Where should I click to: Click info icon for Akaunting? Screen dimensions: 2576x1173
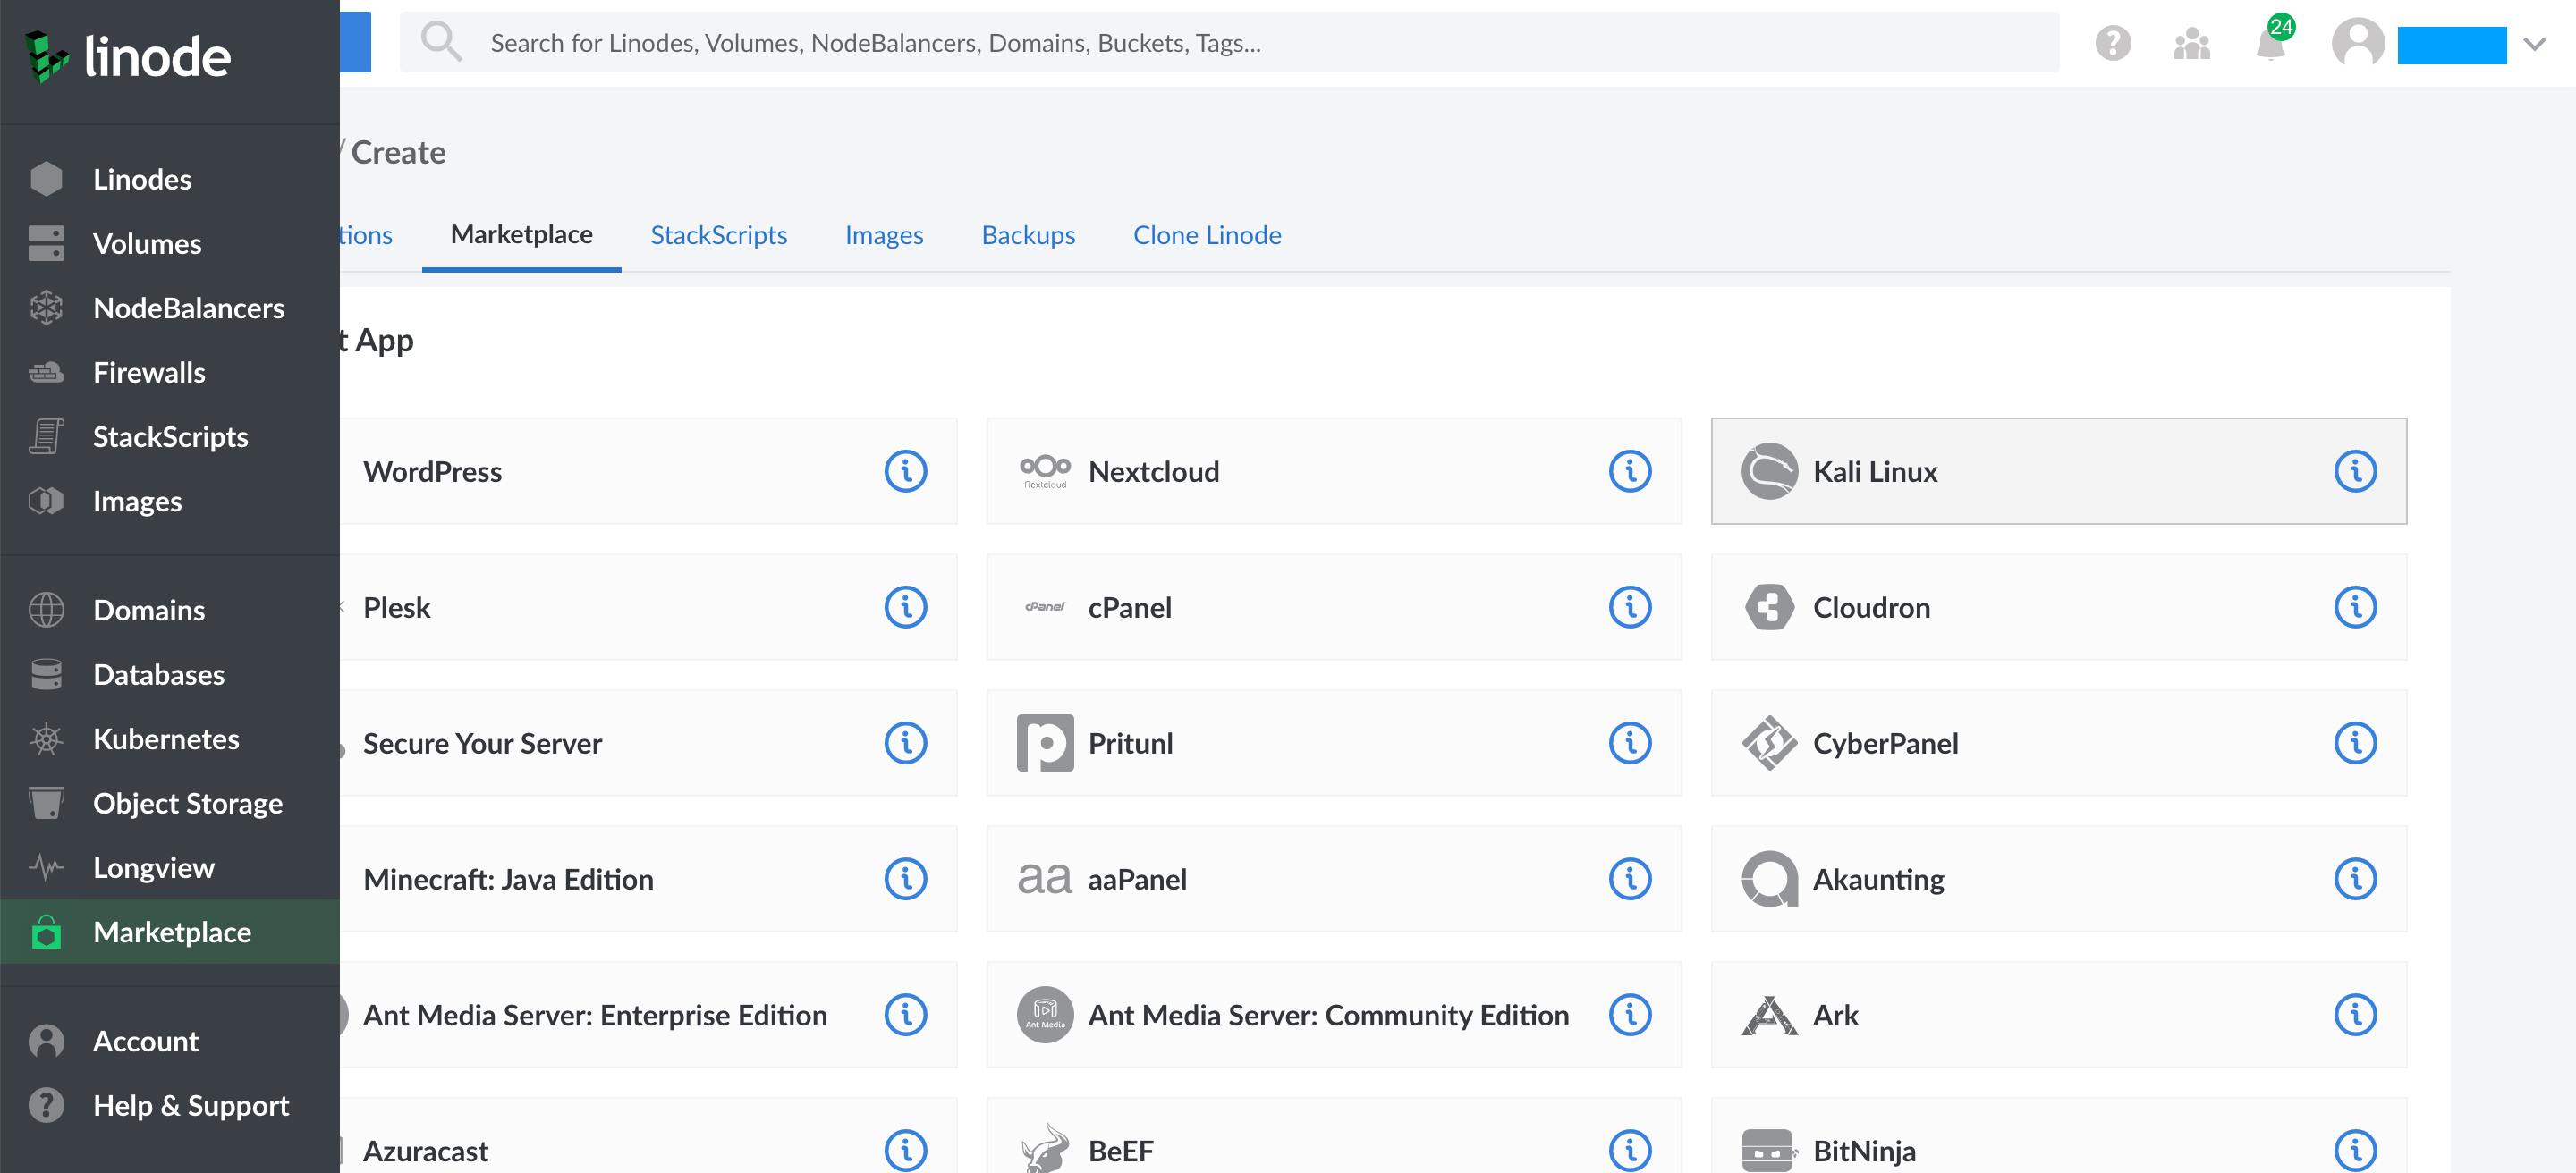pyautogui.click(x=2354, y=878)
